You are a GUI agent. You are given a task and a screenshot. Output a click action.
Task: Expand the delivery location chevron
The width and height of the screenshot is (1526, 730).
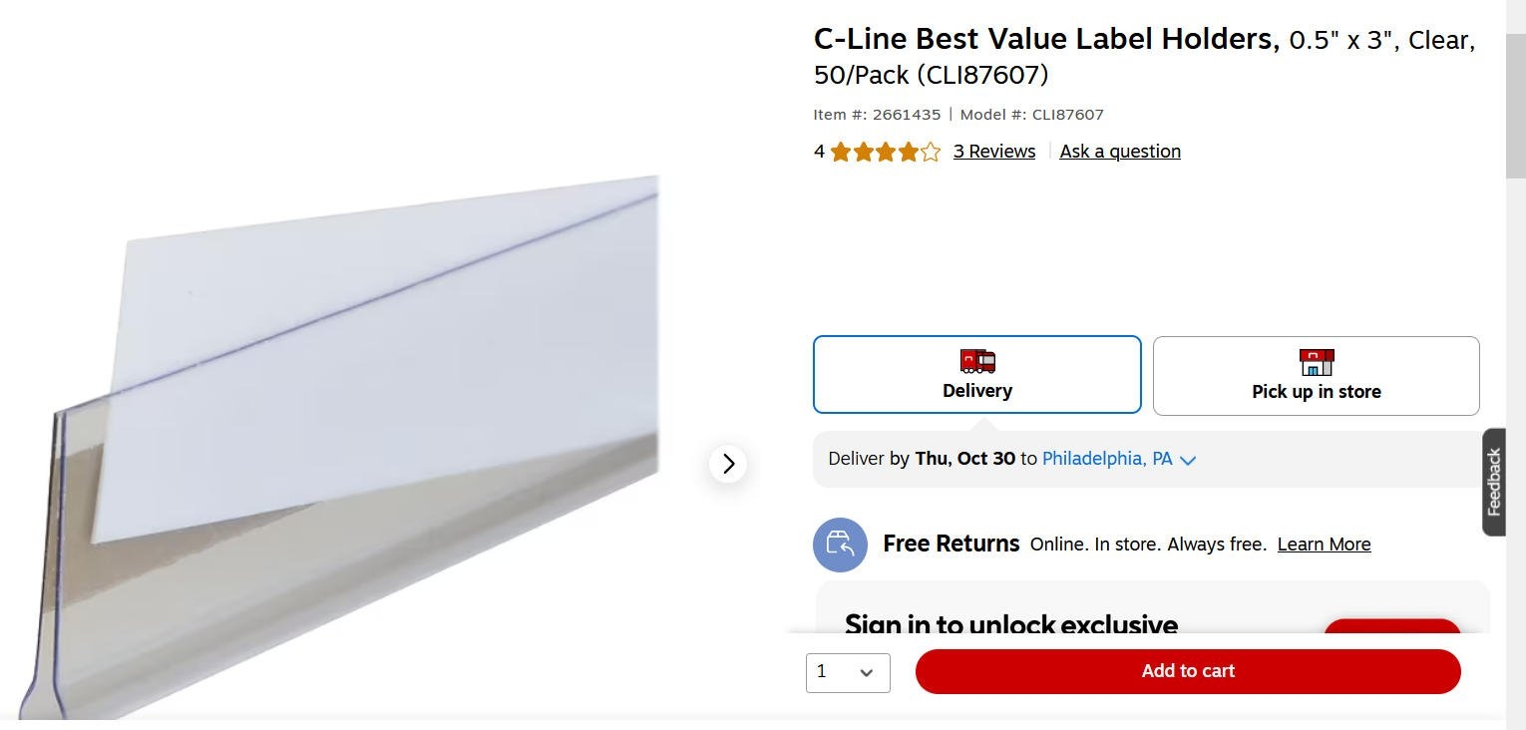coord(1187,460)
